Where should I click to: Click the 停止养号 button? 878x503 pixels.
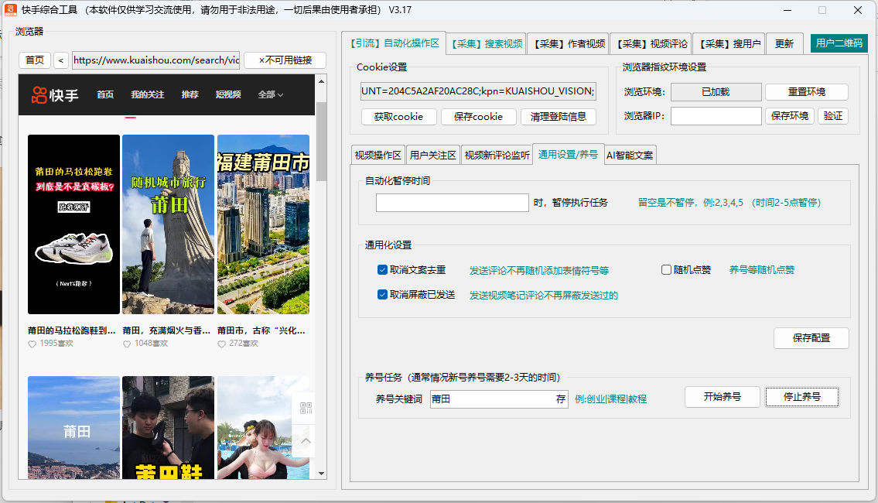(x=802, y=397)
